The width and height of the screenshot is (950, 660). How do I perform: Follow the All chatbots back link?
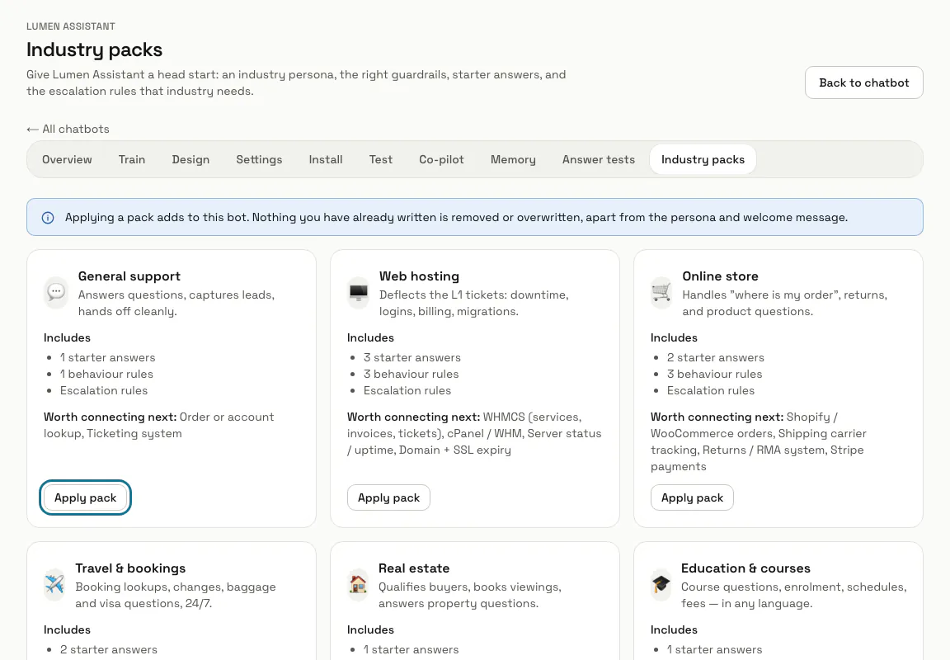68,129
